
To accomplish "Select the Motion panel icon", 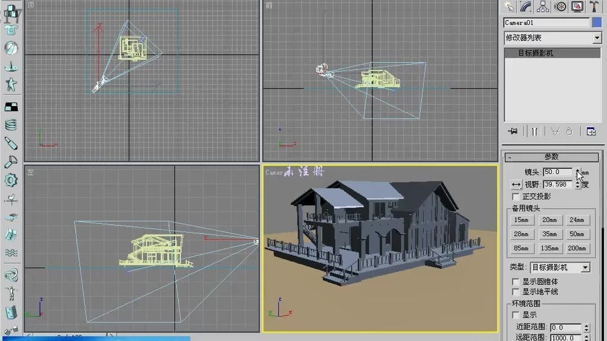I will click(x=560, y=7).
